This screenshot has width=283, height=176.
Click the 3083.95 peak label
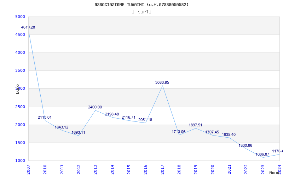(162, 82)
